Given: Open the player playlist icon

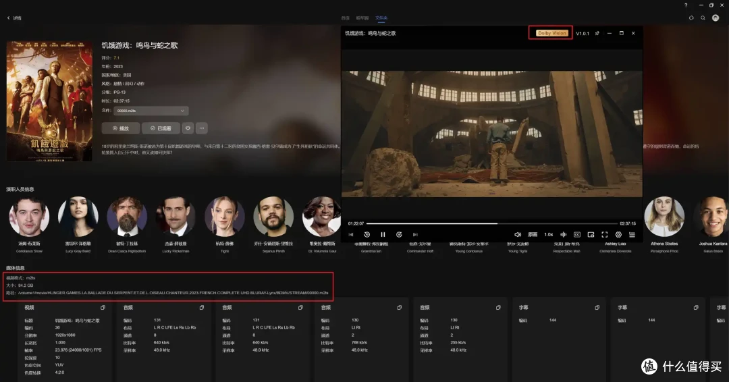Looking at the screenshot, I should coord(632,235).
